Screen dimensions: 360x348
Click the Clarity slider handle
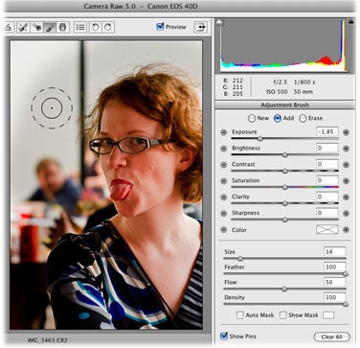[285, 203]
